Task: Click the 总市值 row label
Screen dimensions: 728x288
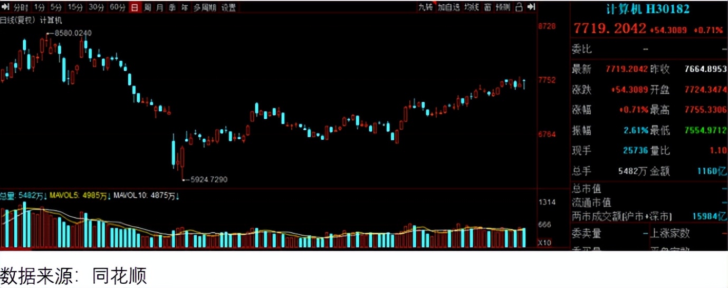Action: pos(587,189)
